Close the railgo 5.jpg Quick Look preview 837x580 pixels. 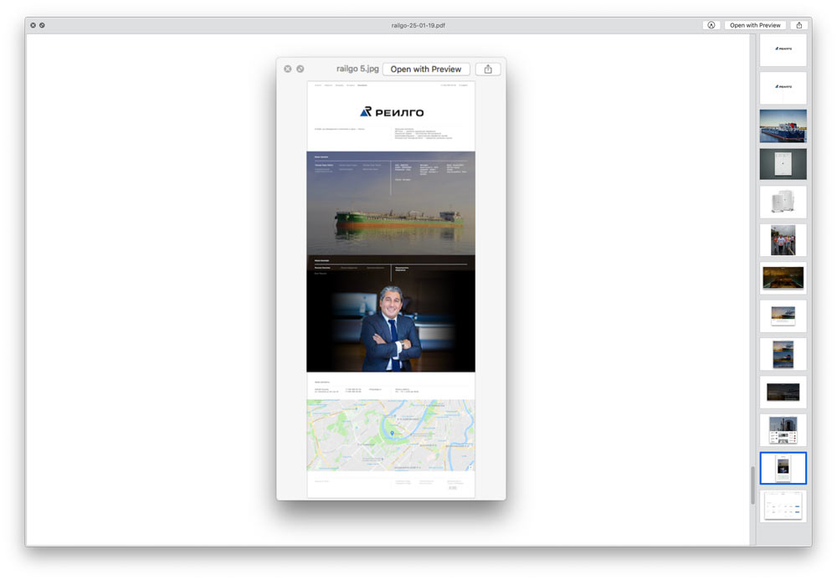[x=288, y=69]
